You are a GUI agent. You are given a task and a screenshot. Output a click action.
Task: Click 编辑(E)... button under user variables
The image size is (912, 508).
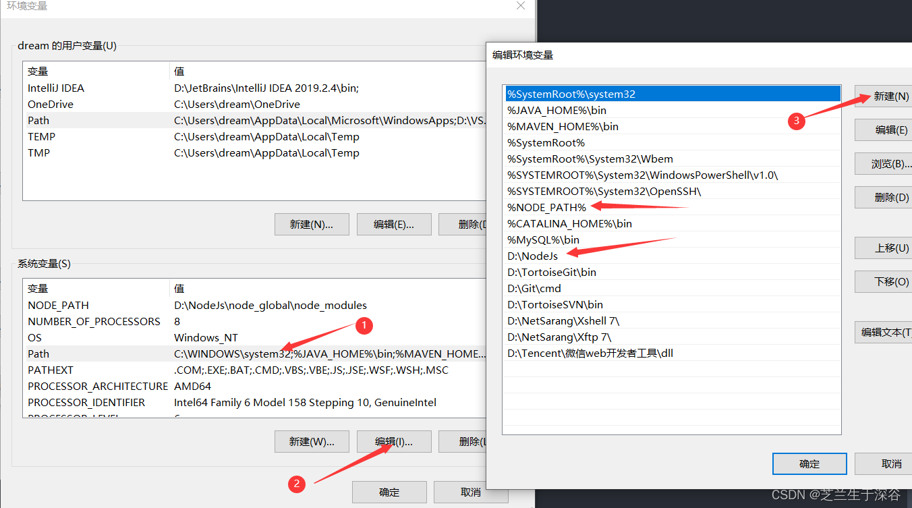394,225
